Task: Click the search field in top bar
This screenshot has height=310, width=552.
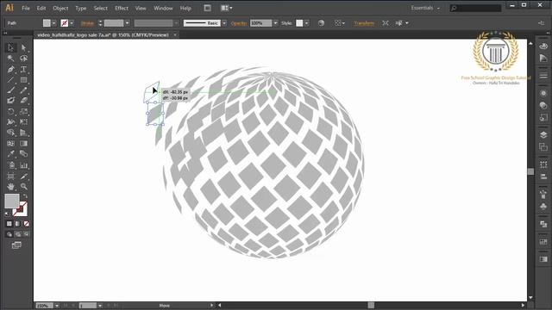Action: (x=475, y=8)
